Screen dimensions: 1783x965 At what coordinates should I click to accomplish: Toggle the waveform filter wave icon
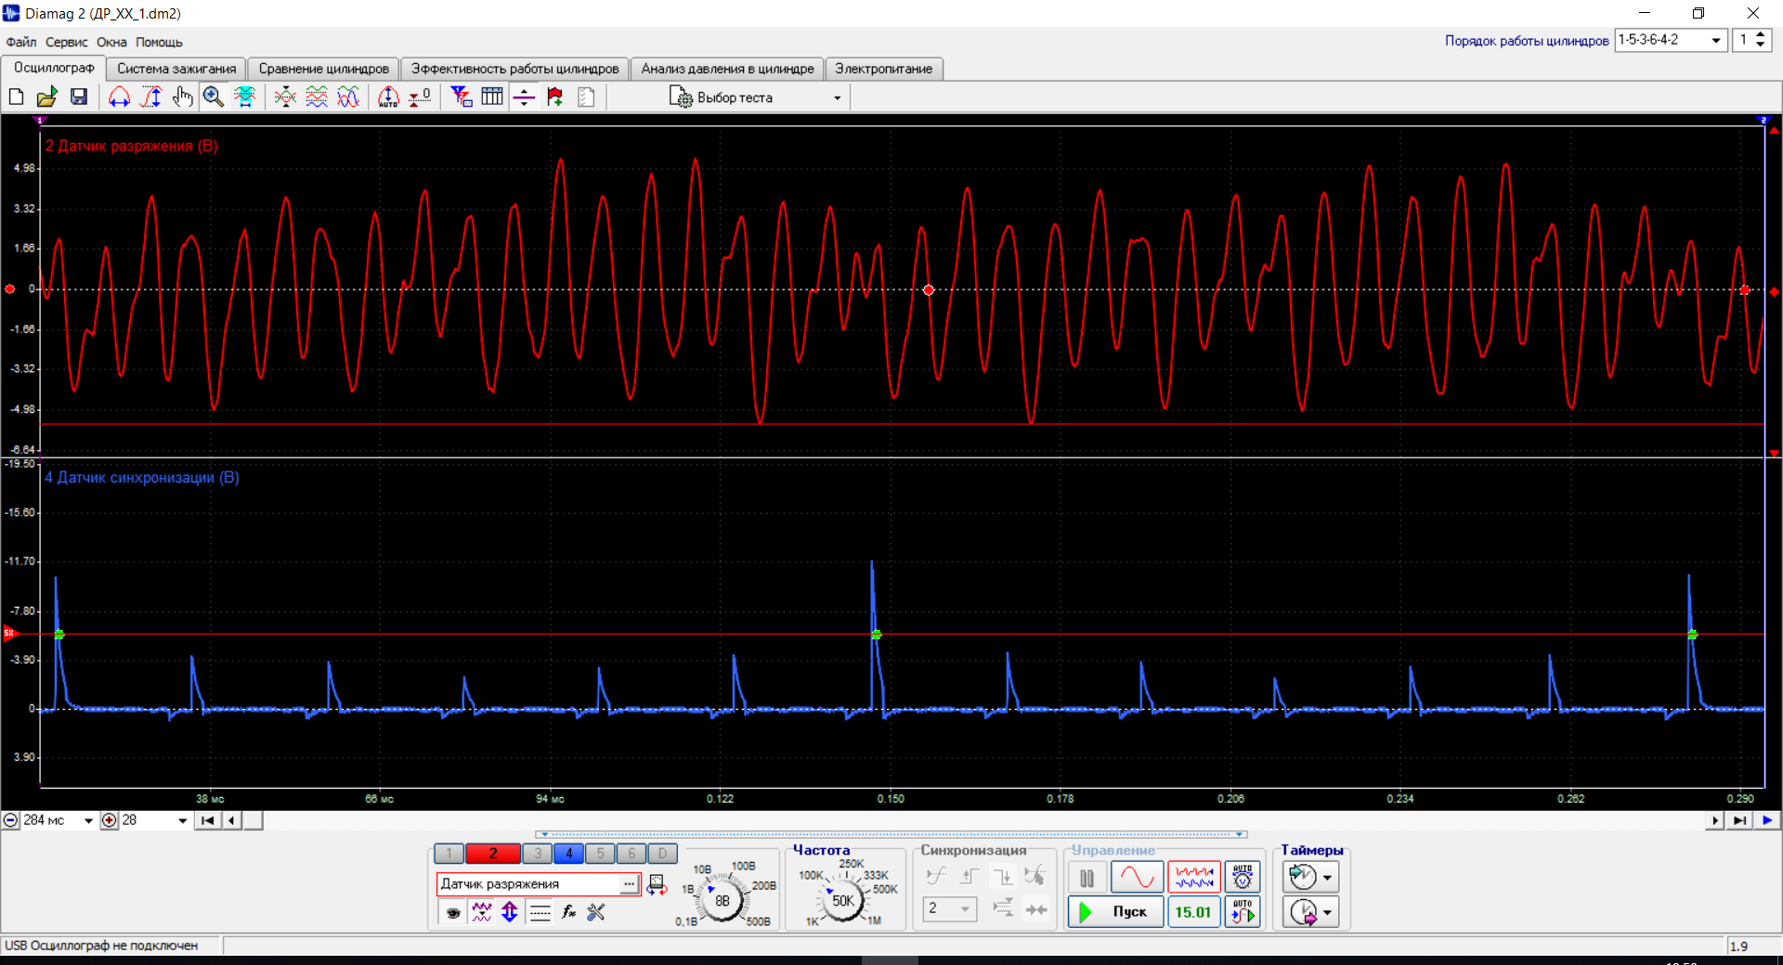(482, 912)
